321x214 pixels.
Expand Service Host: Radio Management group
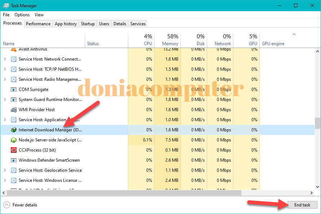point(5,79)
